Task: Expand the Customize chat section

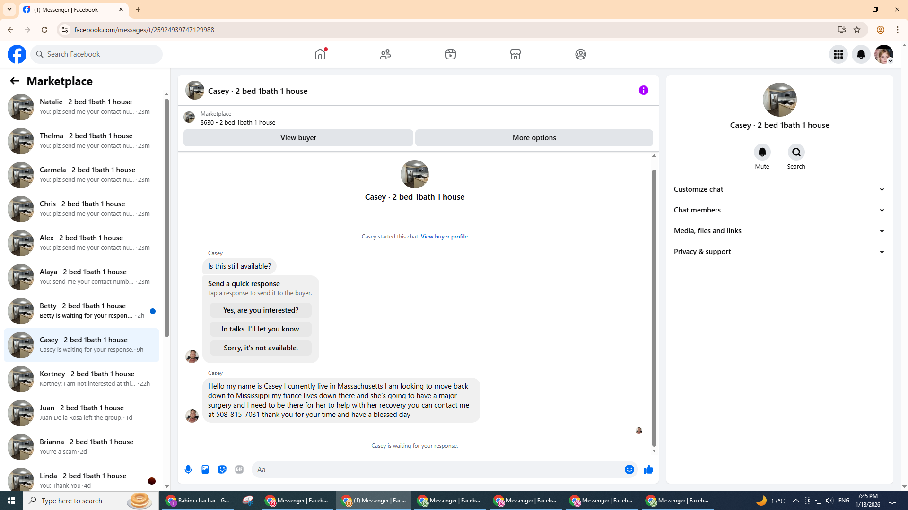Action: coord(779,189)
